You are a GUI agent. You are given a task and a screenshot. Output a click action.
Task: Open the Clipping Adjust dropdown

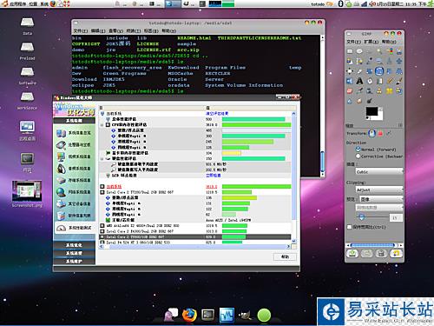pyautogui.click(x=379, y=190)
